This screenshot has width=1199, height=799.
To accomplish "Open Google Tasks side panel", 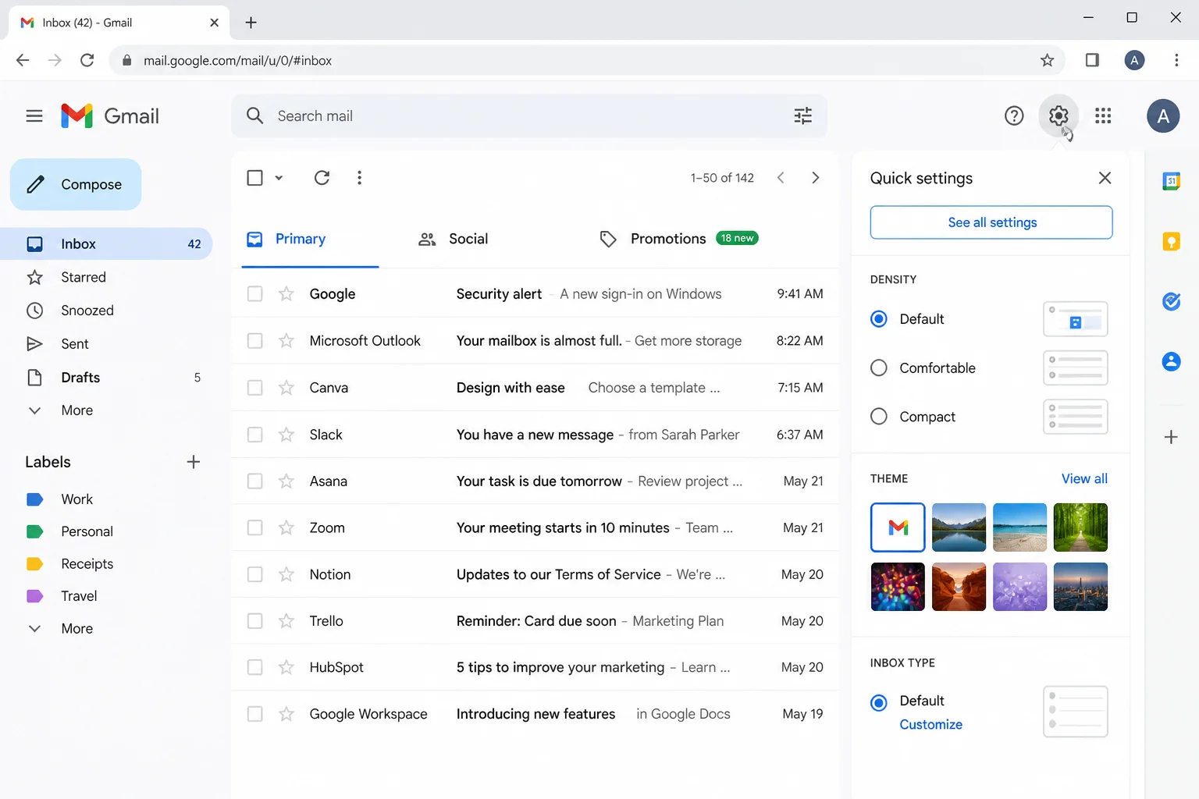I will [1171, 301].
